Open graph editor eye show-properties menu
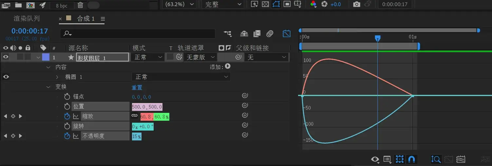Image resolution: width=492 pixels, height=166 pixels. 375,159
